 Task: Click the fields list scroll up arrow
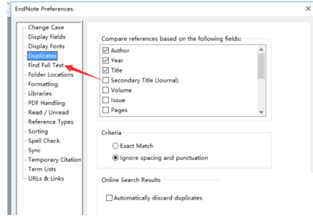tap(261, 50)
